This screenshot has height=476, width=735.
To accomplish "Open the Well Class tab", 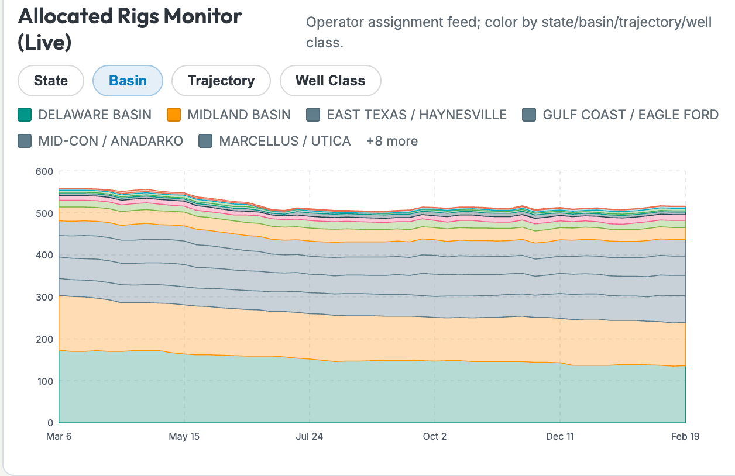I will coord(331,81).
